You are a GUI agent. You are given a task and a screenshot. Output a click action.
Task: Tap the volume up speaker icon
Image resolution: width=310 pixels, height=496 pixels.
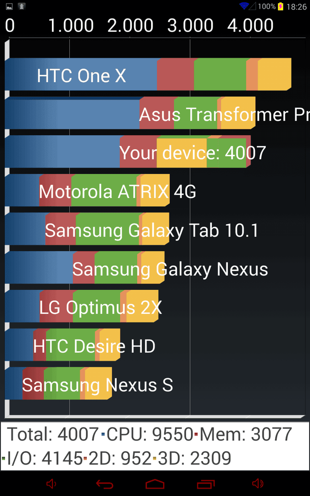pyautogui.click(x=258, y=484)
